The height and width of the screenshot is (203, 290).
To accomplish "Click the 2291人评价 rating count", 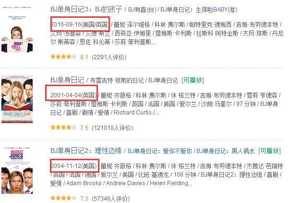I will click(x=109, y=57).
